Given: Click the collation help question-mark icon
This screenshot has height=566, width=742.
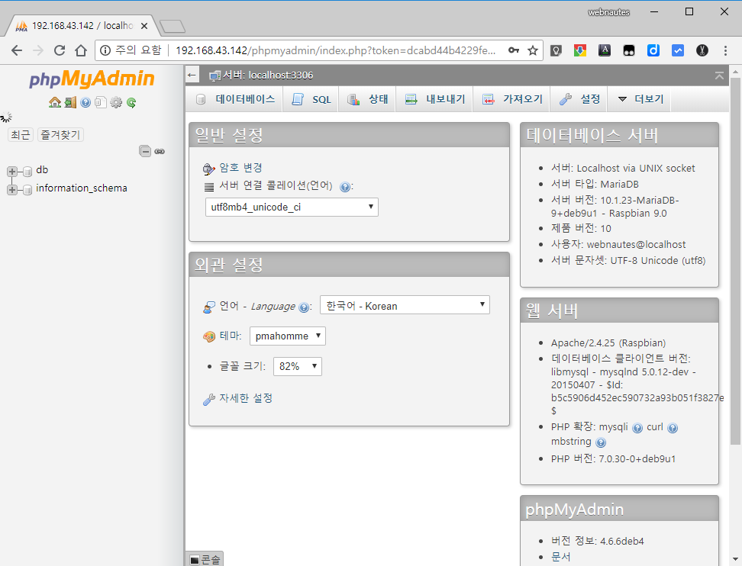Looking at the screenshot, I should (345, 187).
